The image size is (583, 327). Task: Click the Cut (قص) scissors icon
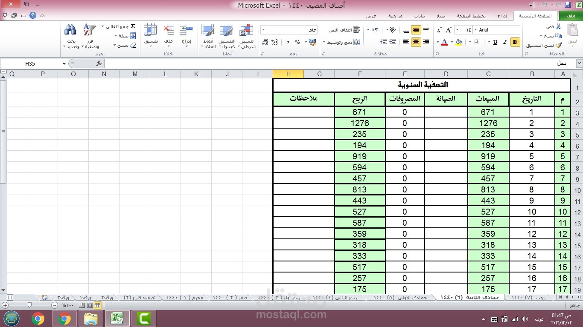tap(559, 26)
